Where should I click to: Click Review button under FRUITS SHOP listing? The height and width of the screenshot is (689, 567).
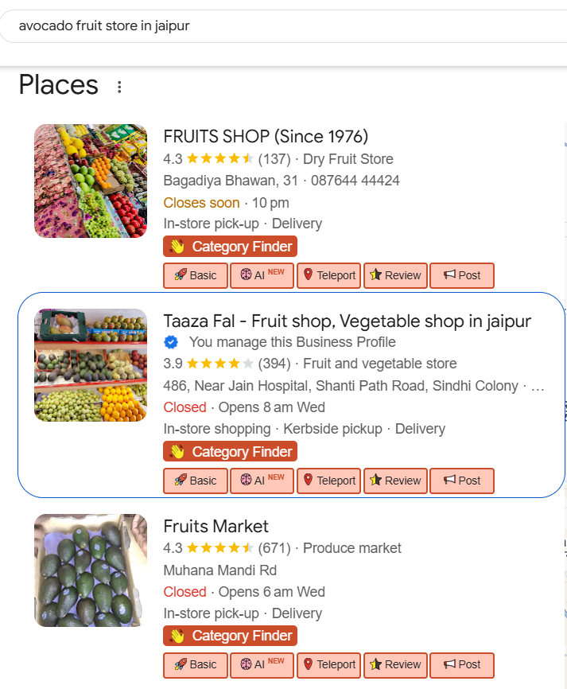tap(395, 275)
